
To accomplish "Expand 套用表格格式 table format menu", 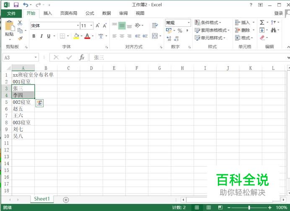I will click(212, 30).
